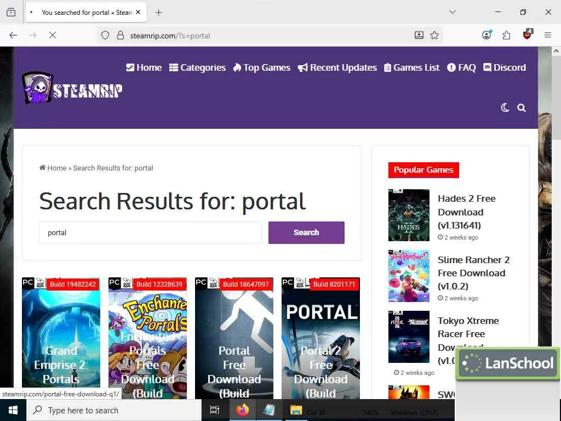Go back to the previous page
The width and height of the screenshot is (561, 421).
[13, 35]
